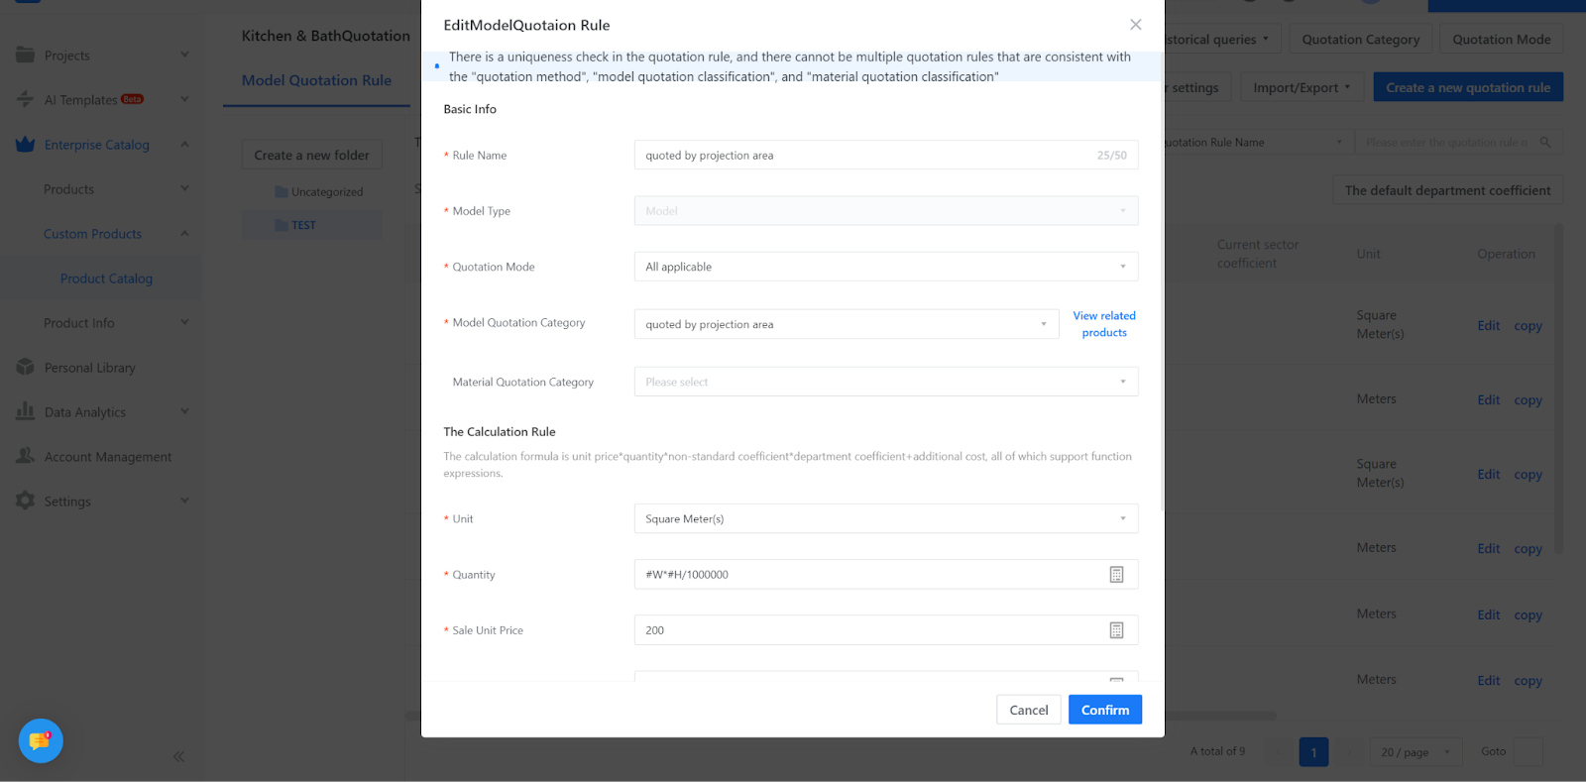Open the formula calculator icon in Quantity field
Image resolution: width=1586 pixels, height=782 pixels.
click(x=1116, y=575)
